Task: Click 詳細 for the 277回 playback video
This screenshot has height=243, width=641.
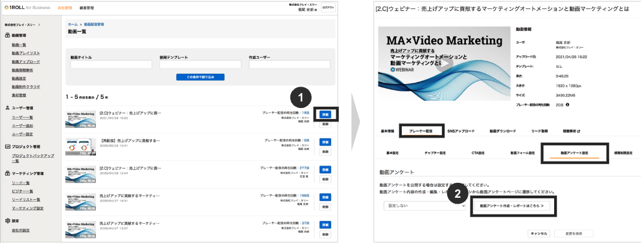Action: (325, 169)
